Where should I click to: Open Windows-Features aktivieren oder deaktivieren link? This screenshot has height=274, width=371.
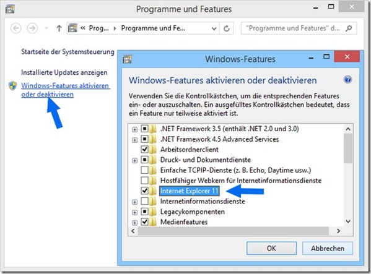tap(66, 90)
